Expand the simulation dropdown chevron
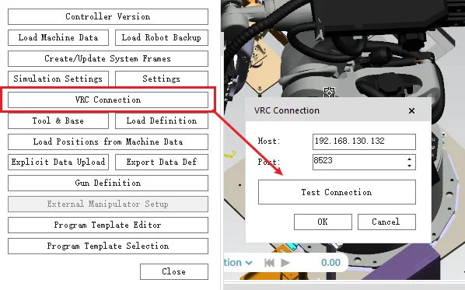Screen dimensions: 465x290 249,263
